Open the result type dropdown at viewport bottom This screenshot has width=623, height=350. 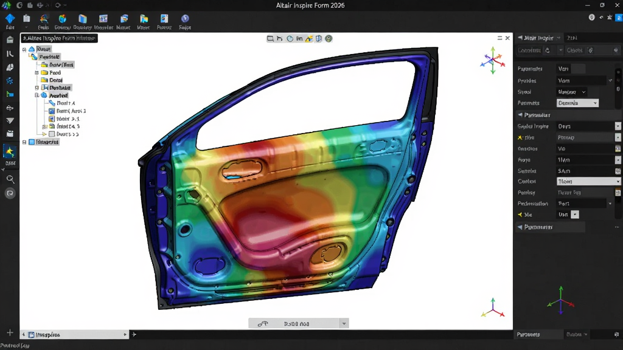344,324
